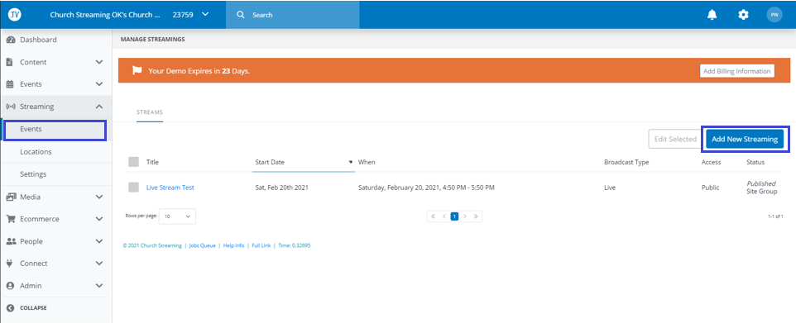Click the Streaming broadcast icon

click(11, 107)
